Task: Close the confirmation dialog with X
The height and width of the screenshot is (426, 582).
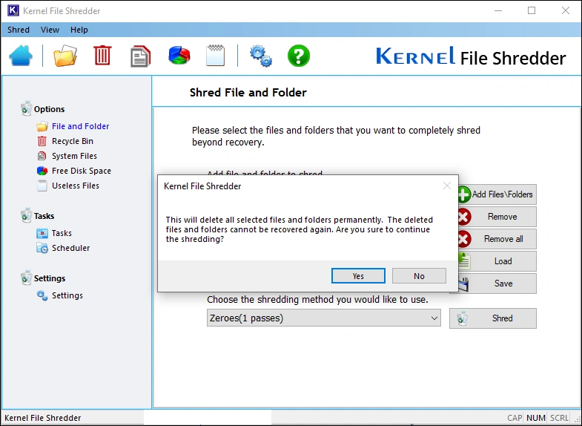Action: (447, 186)
